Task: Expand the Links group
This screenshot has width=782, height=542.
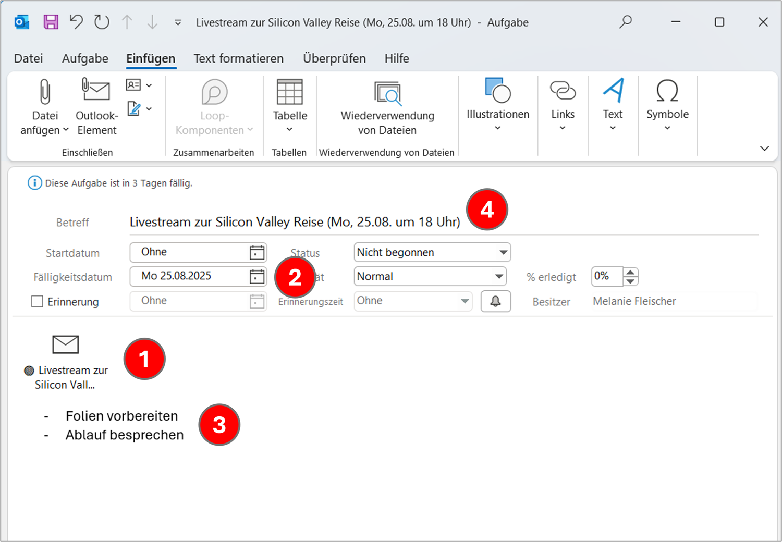Action: (563, 105)
